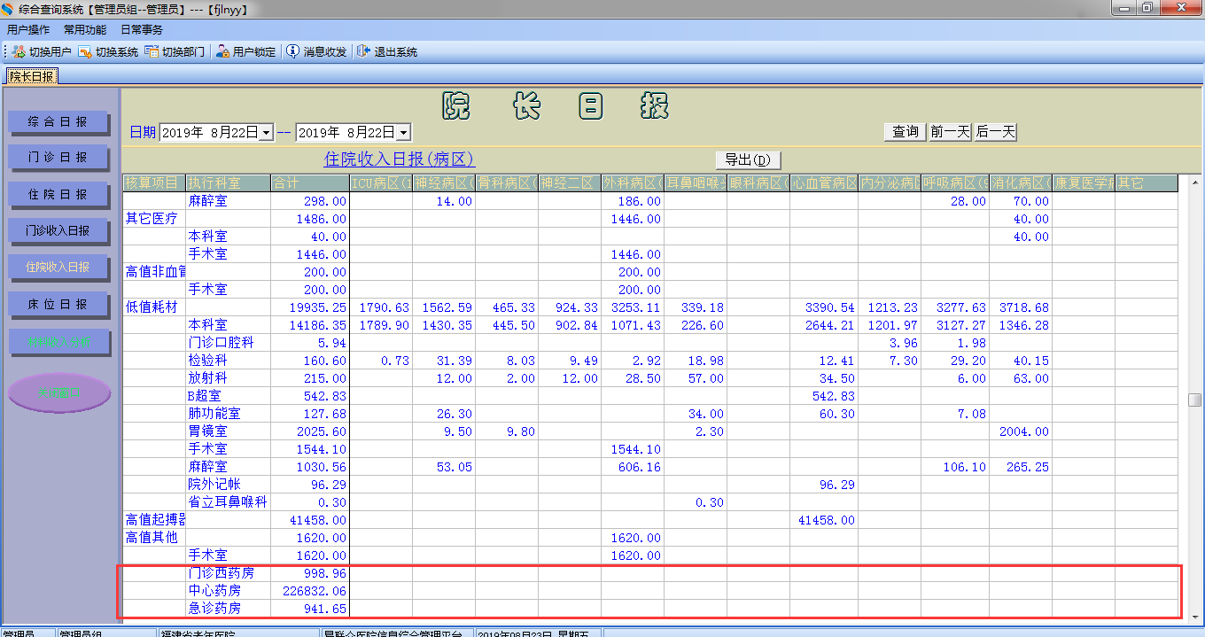Open the end date dropdown arrow

404,132
